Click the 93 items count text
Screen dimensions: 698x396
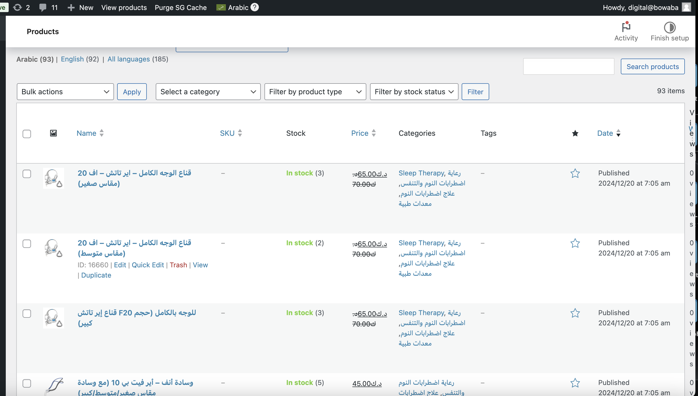point(671,91)
